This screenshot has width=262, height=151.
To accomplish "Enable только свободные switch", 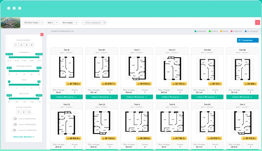I will point(14,124).
